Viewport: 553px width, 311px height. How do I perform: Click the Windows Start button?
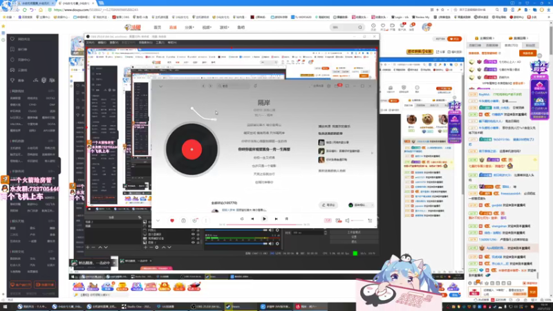point(5,307)
